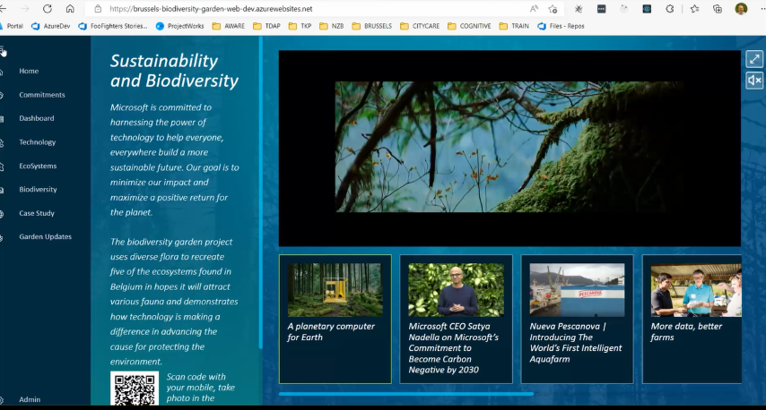This screenshot has width=766, height=410.
Task: Open the AWARE bookmarks folder
Action: coord(228,26)
